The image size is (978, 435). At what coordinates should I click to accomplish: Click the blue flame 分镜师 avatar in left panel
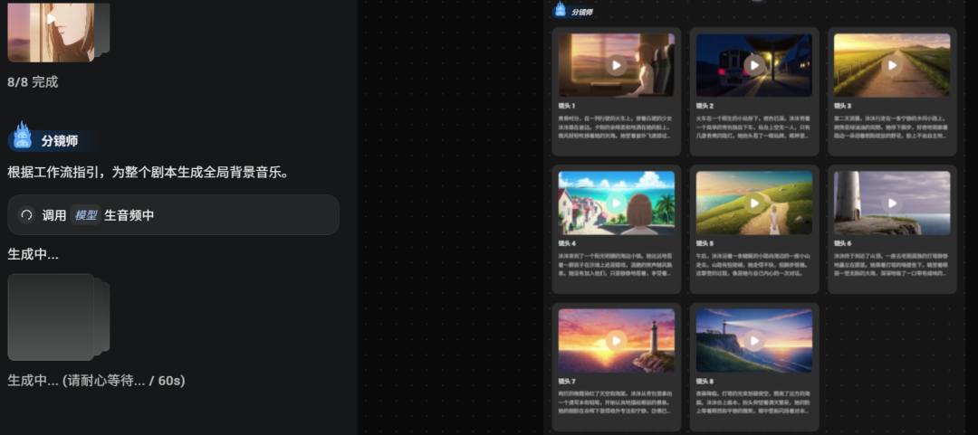23,136
